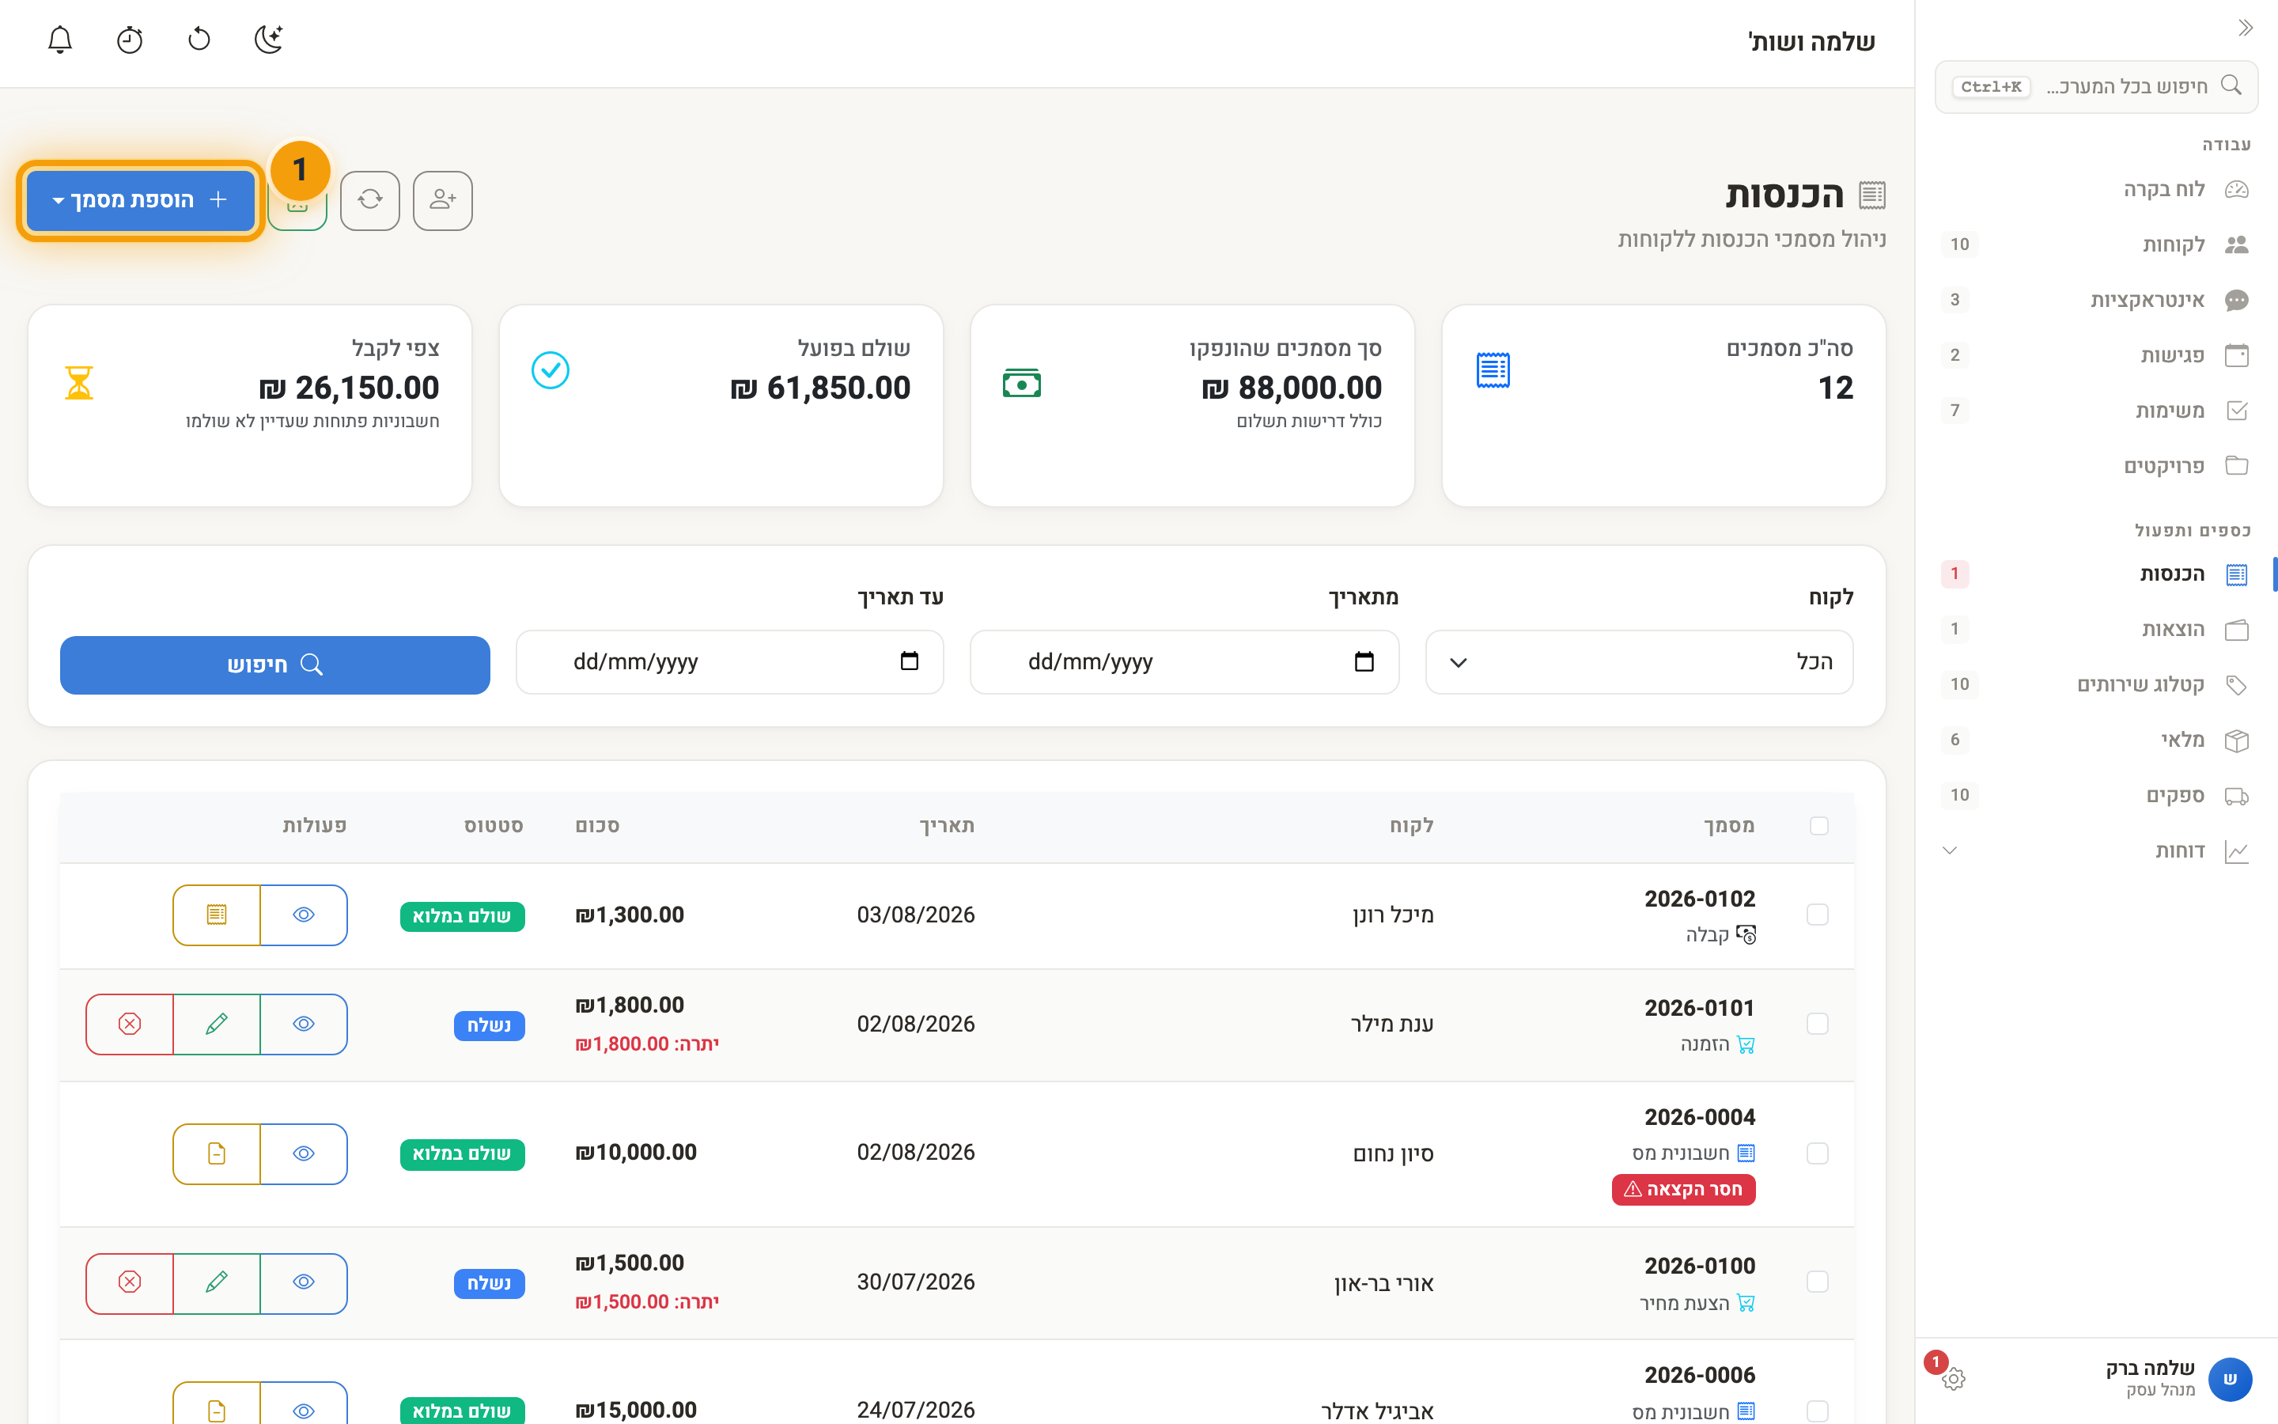Go to לוח בקרה dashboard
This screenshot has height=1424, width=2278.
click(2096, 189)
